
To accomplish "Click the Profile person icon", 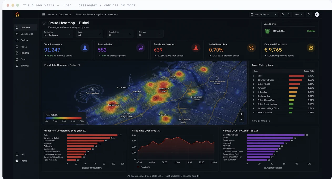I will pyautogui.click(x=17, y=161).
